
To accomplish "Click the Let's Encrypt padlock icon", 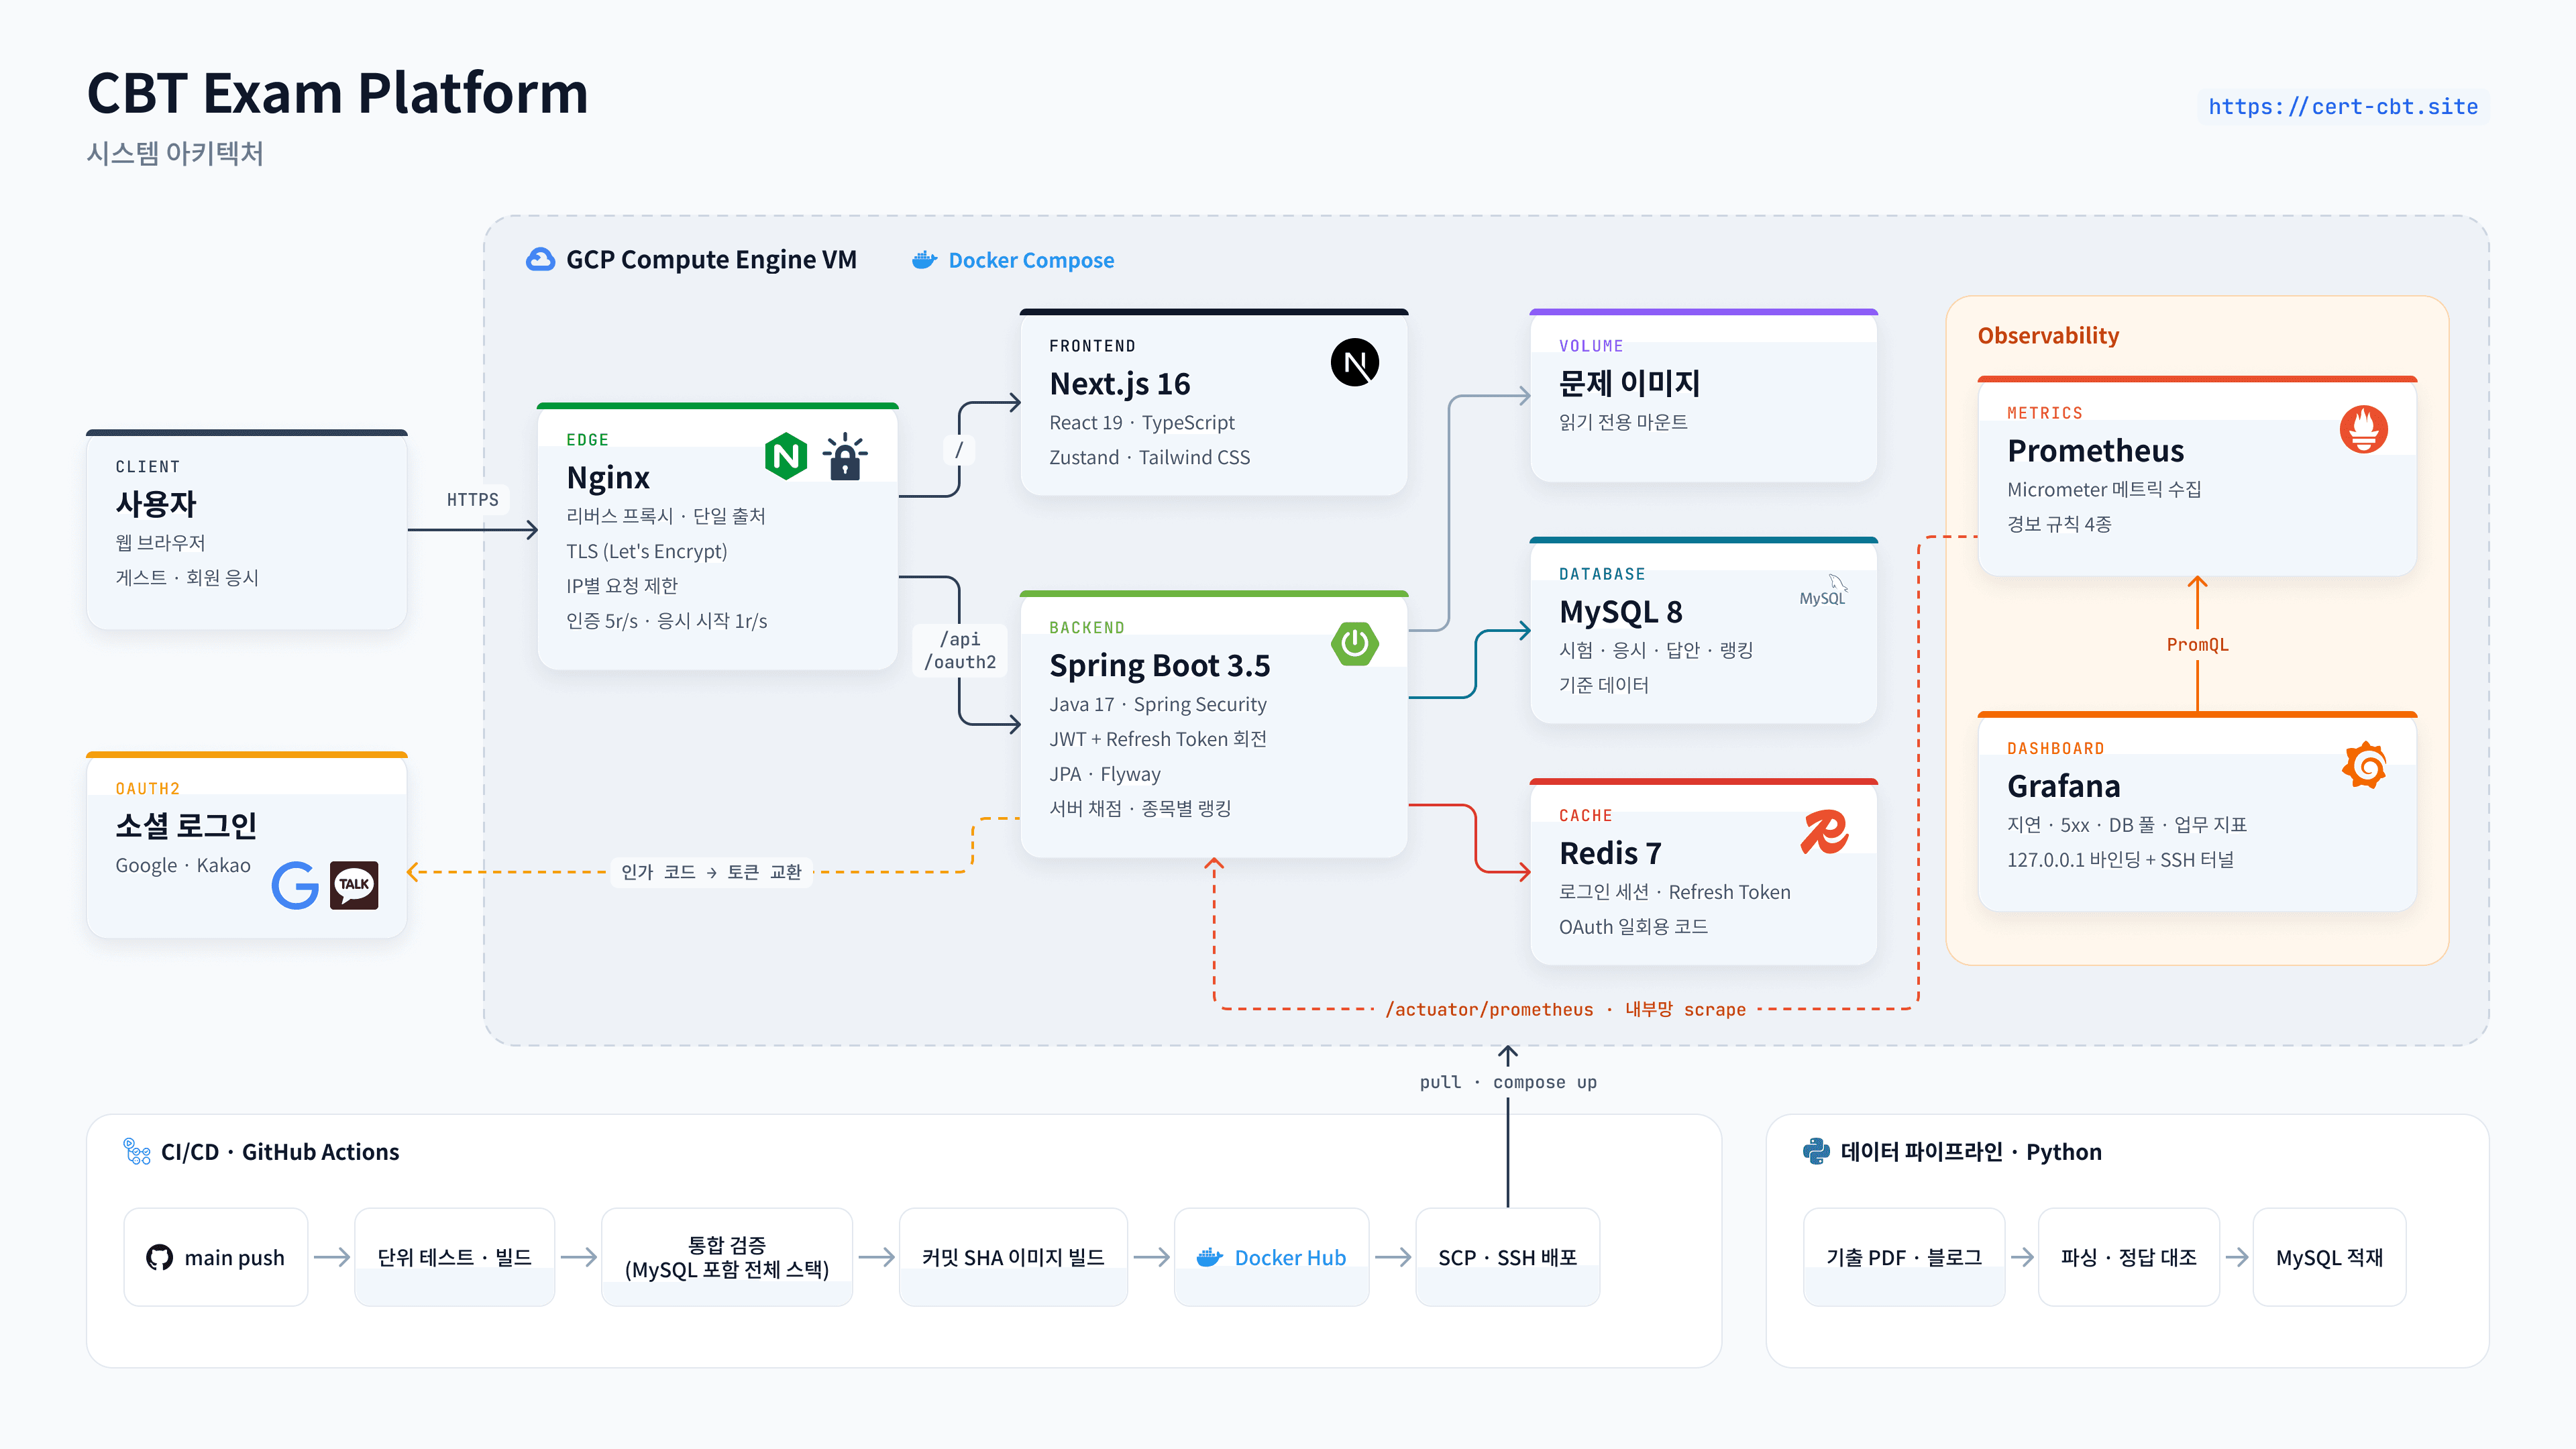I will 845,456.
